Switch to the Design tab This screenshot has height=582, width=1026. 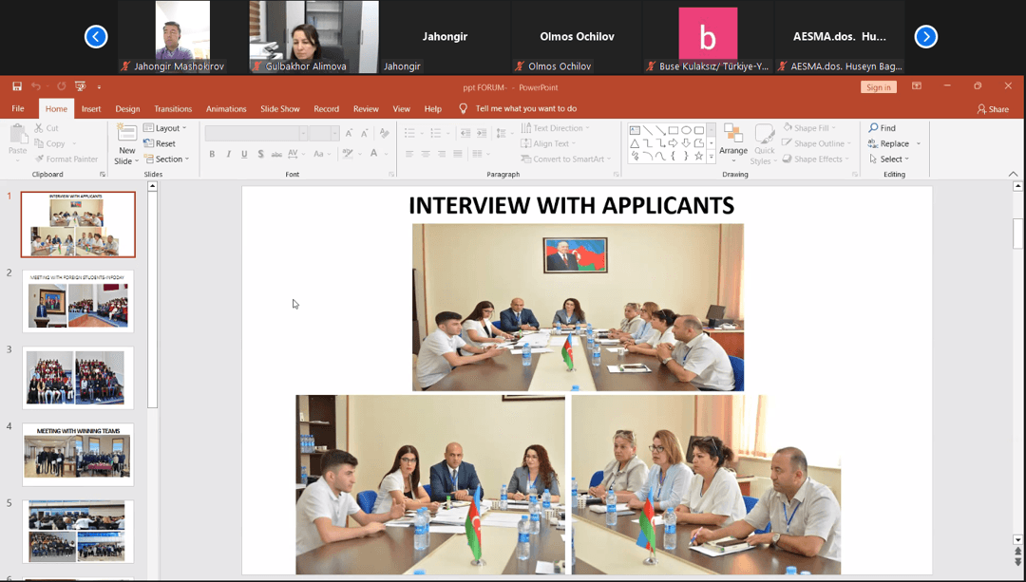pyautogui.click(x=127, y=108)
